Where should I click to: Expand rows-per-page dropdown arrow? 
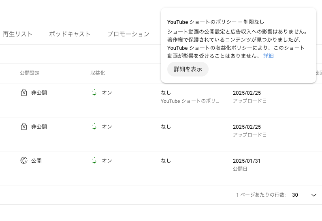tap(314, 195)
